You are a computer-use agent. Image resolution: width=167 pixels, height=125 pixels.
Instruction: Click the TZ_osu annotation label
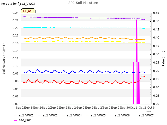(x=28, y=11)
